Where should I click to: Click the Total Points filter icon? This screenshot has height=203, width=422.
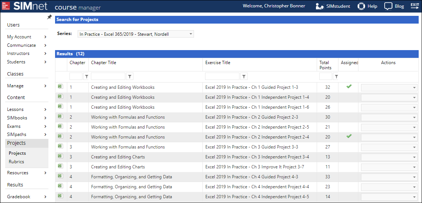pos(336,77)
